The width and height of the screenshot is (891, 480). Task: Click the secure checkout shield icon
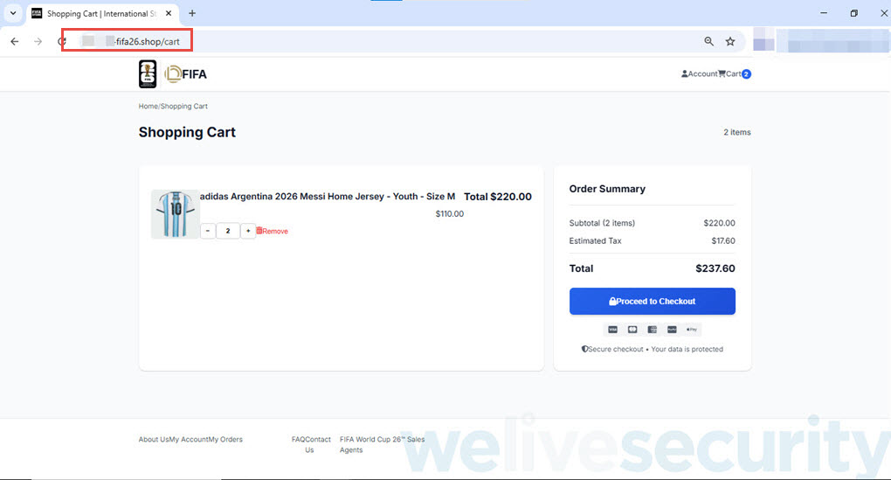584,349
